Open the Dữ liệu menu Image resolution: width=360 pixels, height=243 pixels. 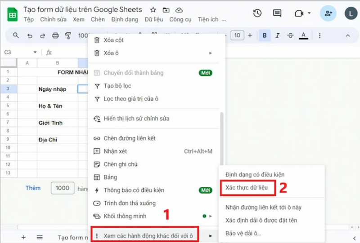154,19
